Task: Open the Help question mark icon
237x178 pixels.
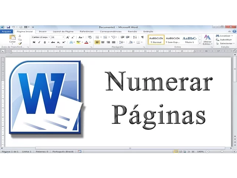Action: (234, 31)
